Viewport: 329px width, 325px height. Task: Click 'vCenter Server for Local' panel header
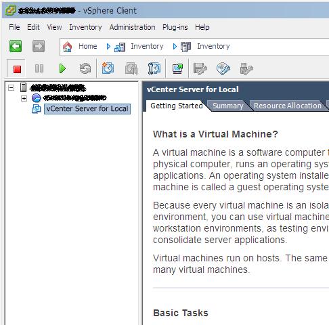[x=193, y=89]
